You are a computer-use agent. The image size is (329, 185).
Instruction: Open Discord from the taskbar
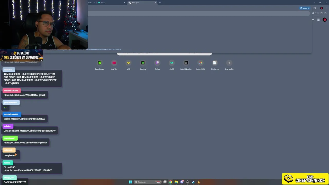[182, 182]
